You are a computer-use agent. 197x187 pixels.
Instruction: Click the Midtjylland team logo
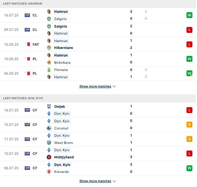49,157
